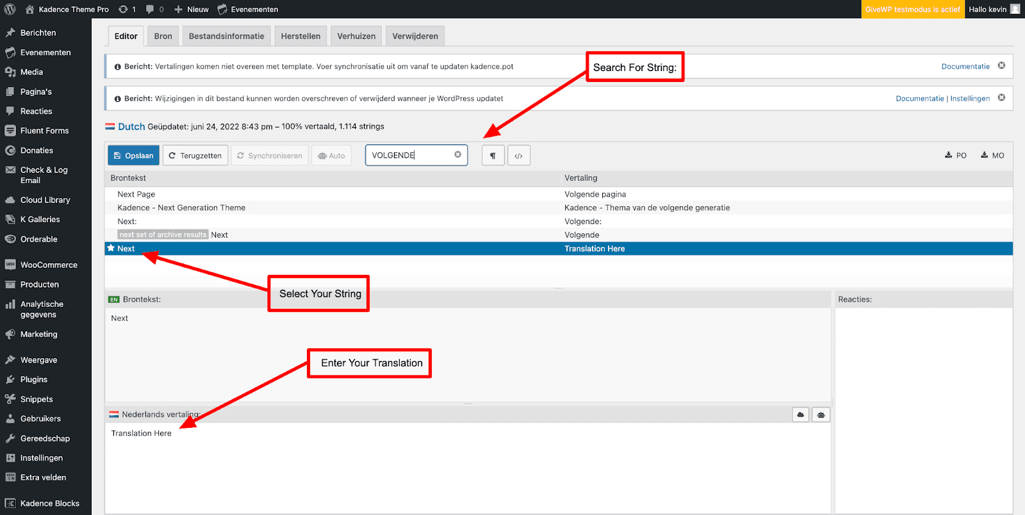Open the Instellingen link in notice
1025x515 pixels.
click(x=970, y=98)
